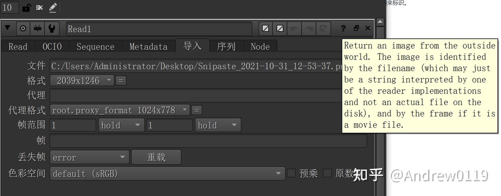Close the Read1 properties panel
Screen dimensions: 501x196
coord(368,28)
